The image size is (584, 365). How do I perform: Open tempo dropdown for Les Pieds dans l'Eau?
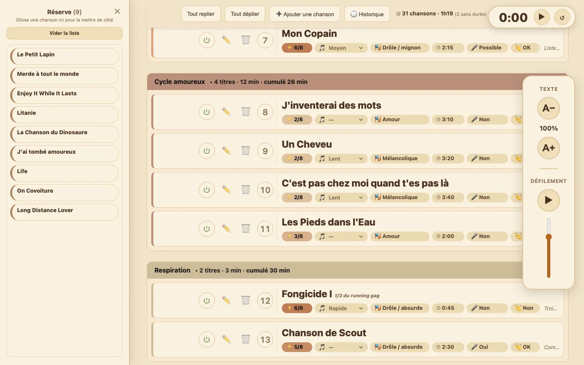tap(341, 236)
